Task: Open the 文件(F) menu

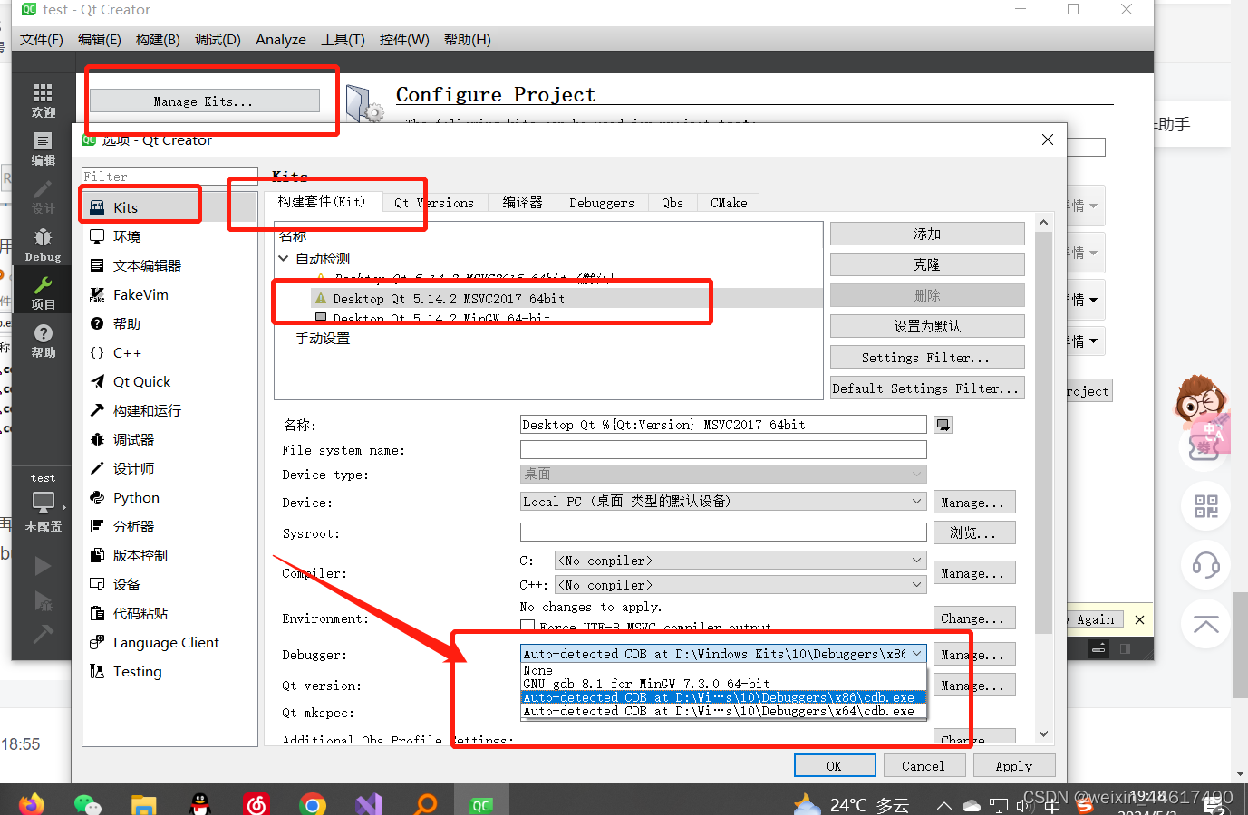Action: click(41, 39)
